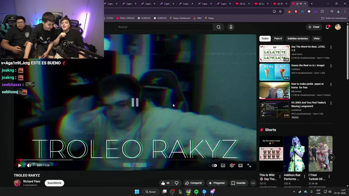Seek using the red video progress bar

(135, 160)
